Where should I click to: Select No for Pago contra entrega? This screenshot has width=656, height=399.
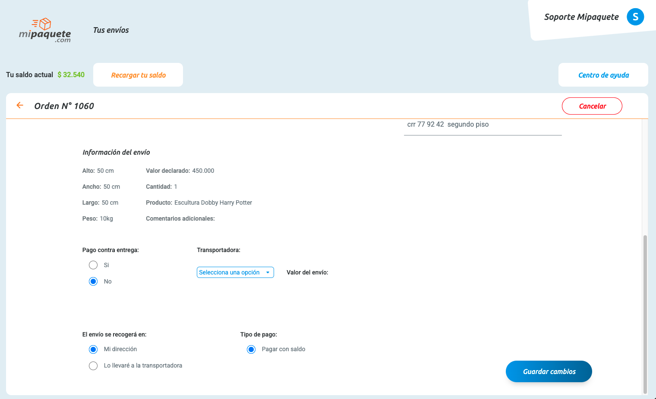93,281
